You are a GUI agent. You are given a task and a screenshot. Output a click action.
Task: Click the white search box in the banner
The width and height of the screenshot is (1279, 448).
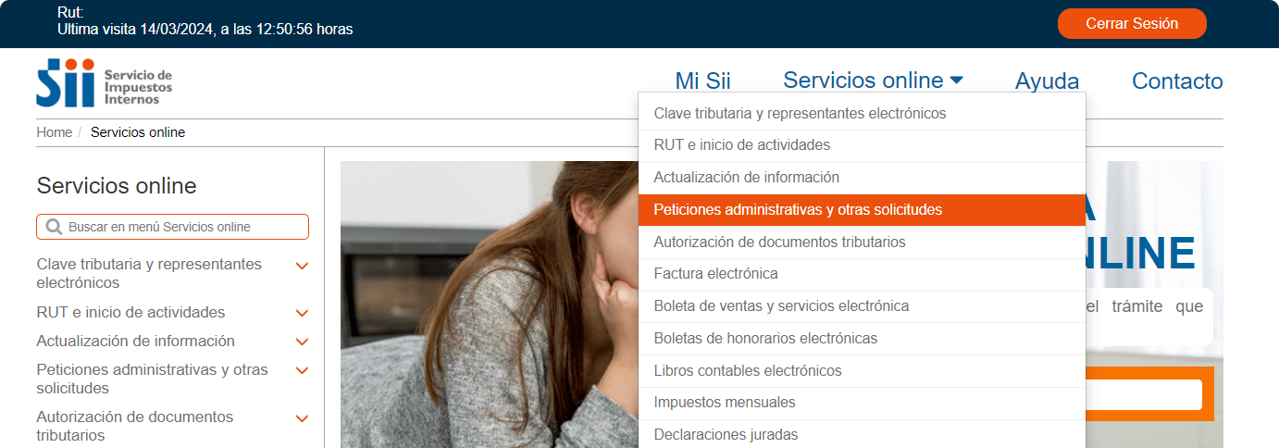(1144, 394)
